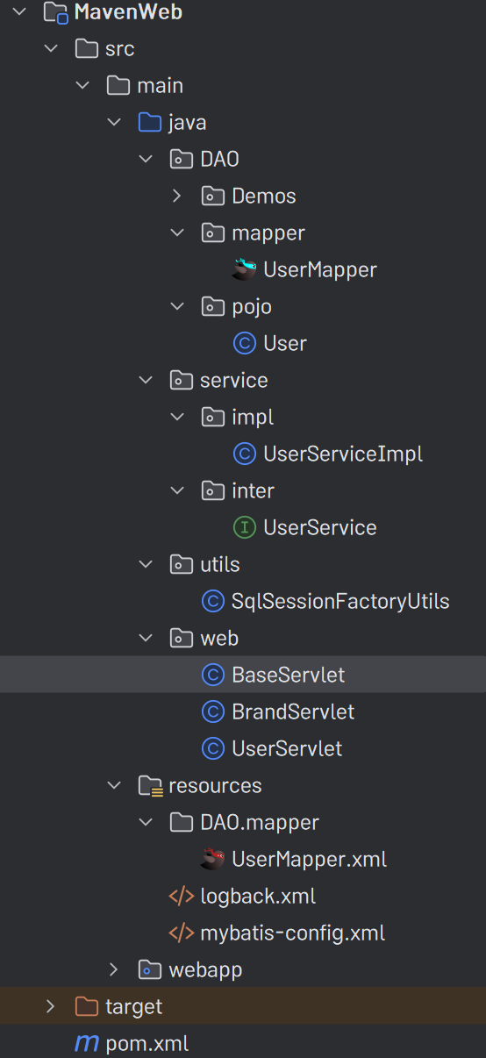Select the highlighted BaseServlet file

pyautogui.click(x=243, y=675)
